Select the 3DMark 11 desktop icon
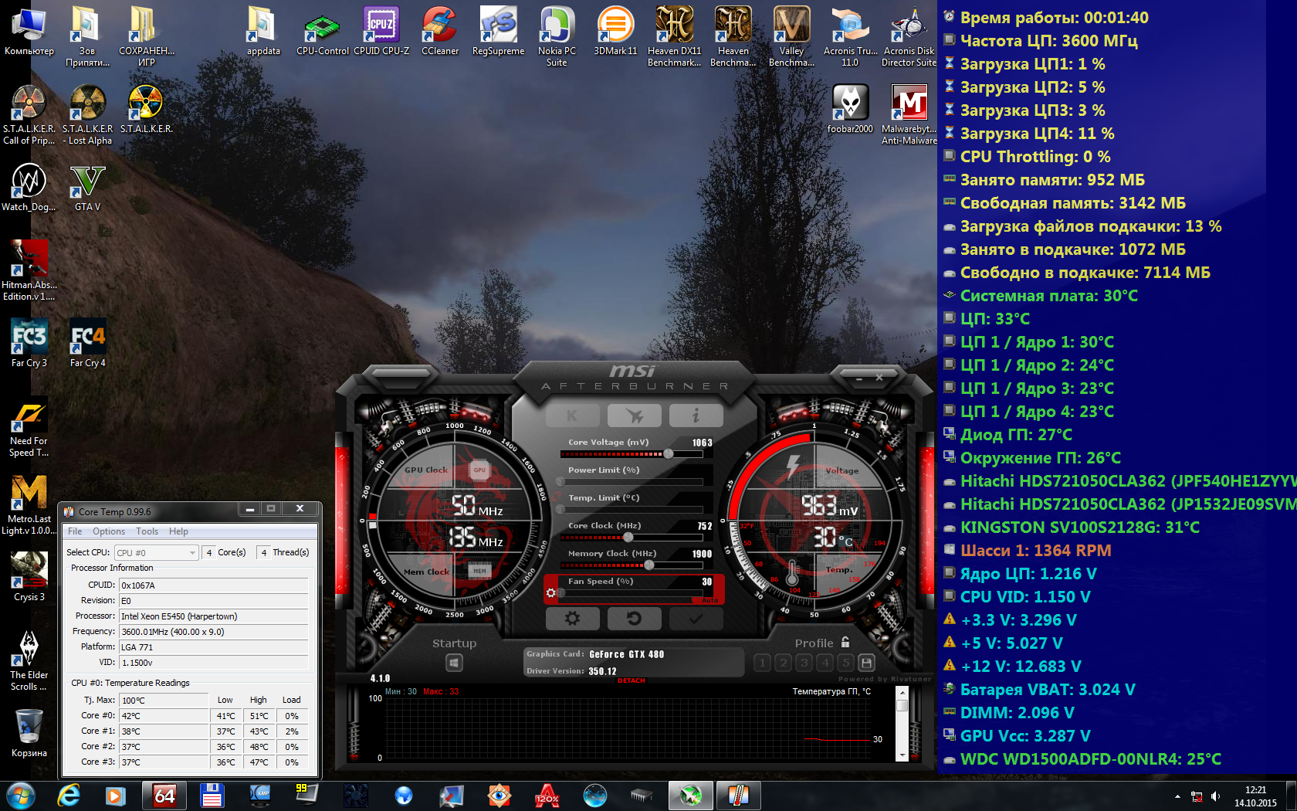Screen dimensions: 1297x811 615,32
